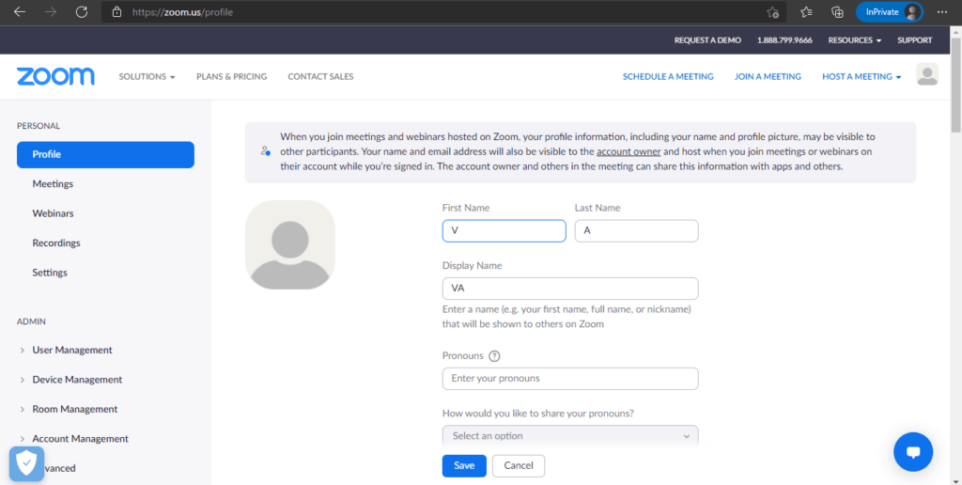The width and height of the screenshot is (962, 485).
Task: Save the profile changes
Action: point(464,466)
